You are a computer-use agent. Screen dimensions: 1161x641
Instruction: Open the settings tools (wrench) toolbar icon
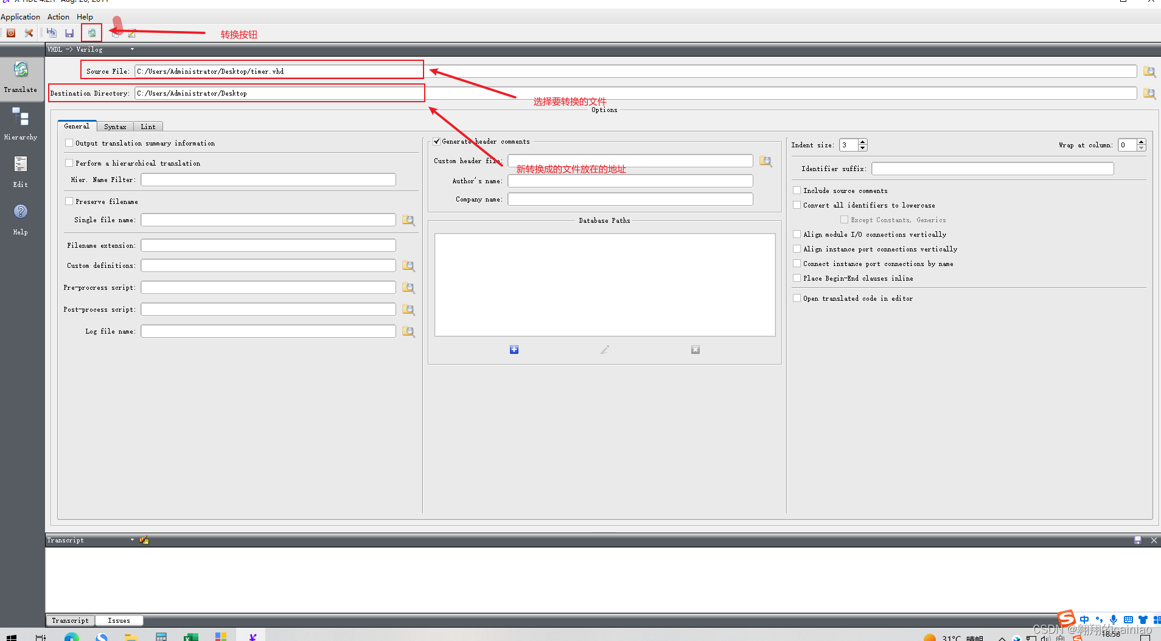tap(29, 33)
